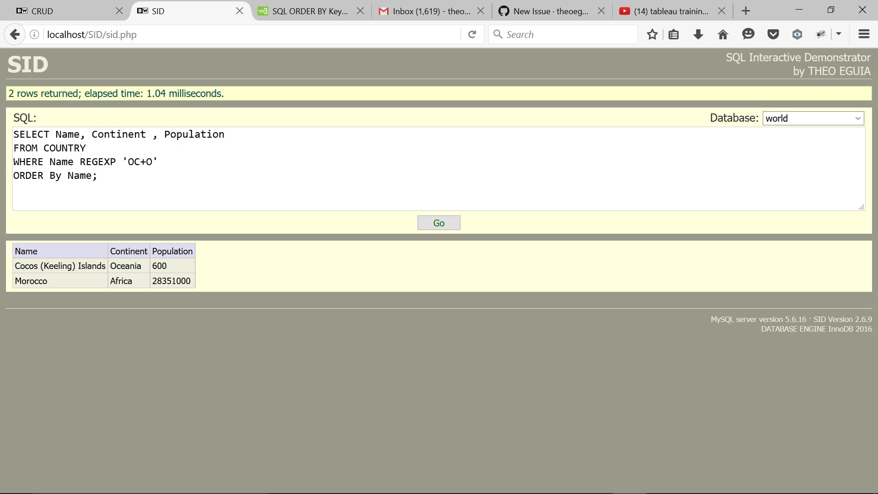Open Firefox Hello chat icon
This screenshot has width=878, height=494.
(748, 34)
